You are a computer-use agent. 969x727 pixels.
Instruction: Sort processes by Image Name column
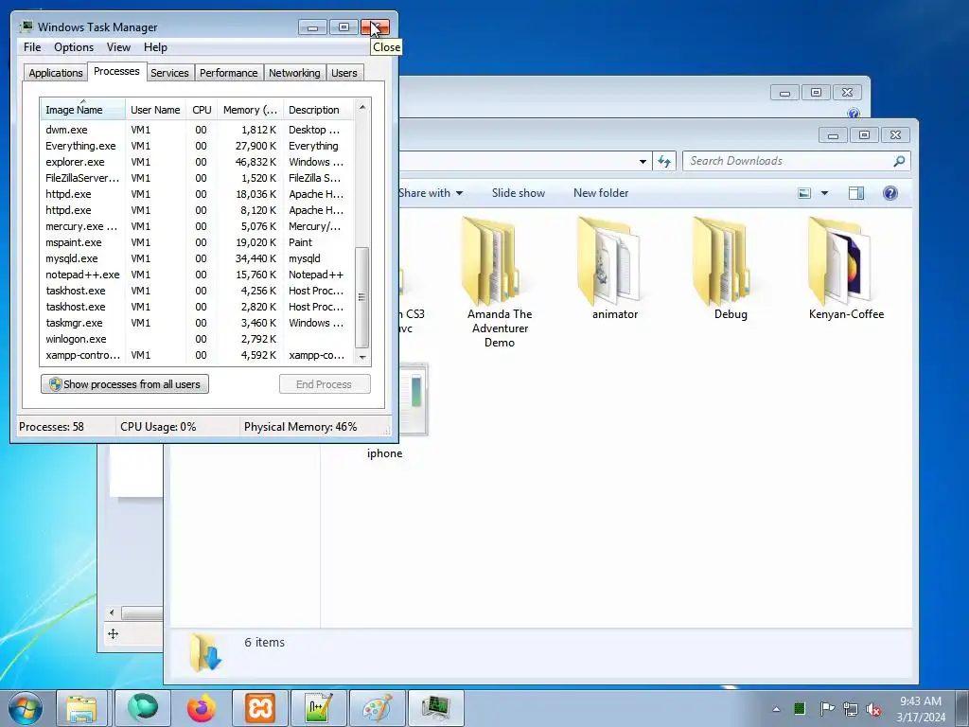click(83, 110)
